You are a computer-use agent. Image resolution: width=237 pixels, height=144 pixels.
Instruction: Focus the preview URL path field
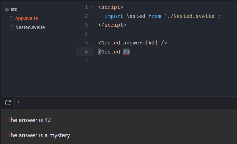tap(123, 103)
